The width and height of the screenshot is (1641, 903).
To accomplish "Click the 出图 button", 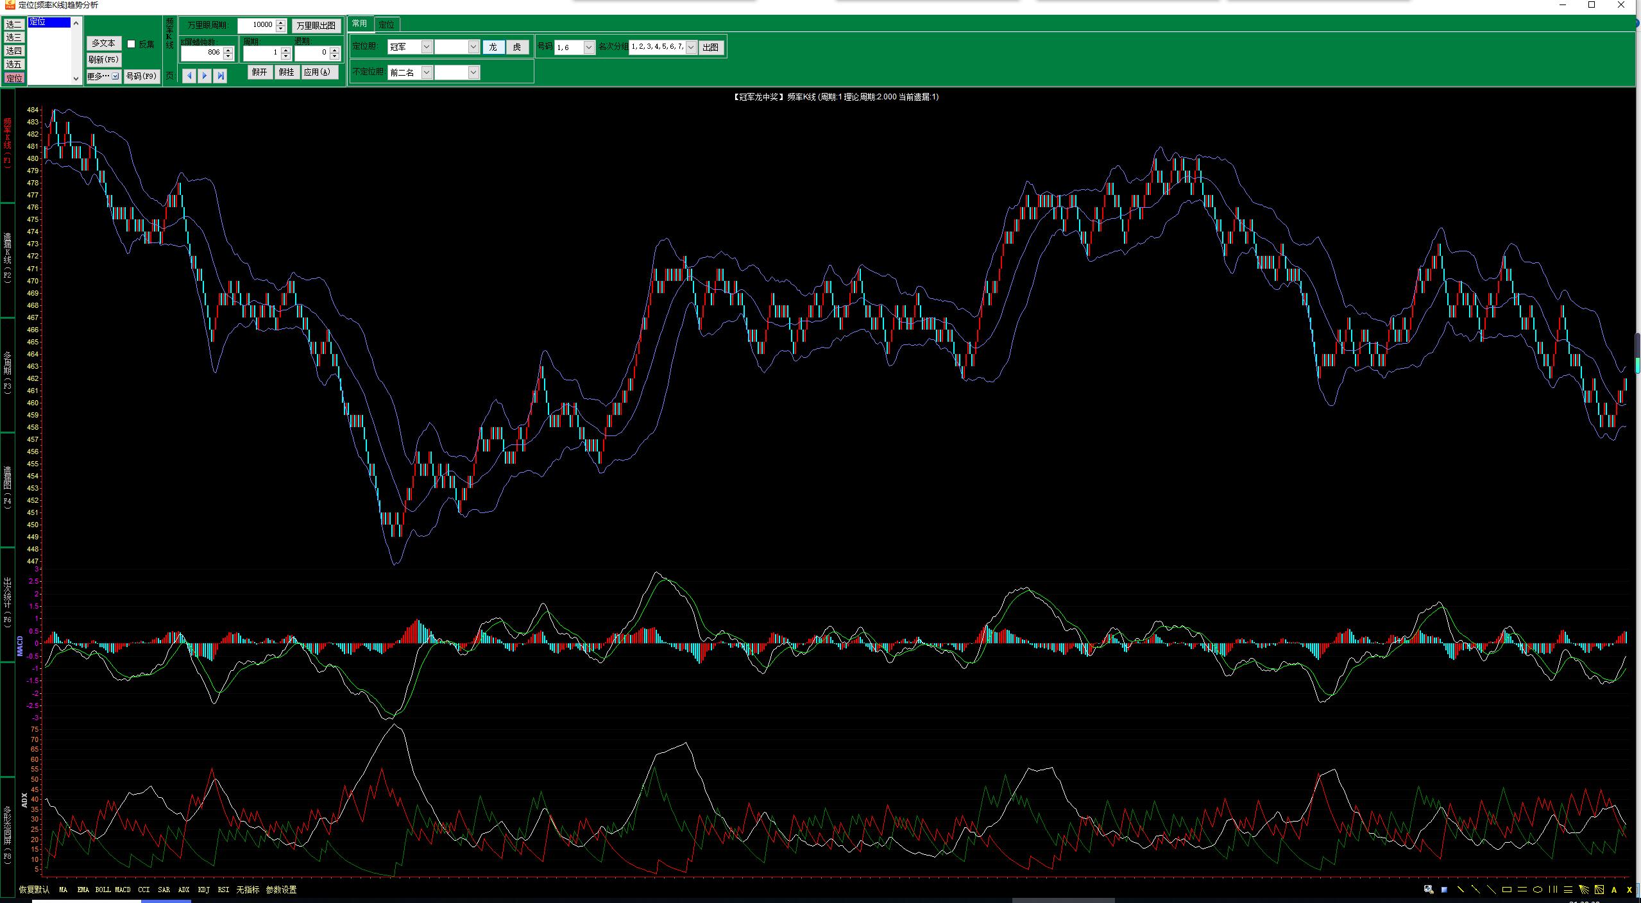I will click(710, 47).
